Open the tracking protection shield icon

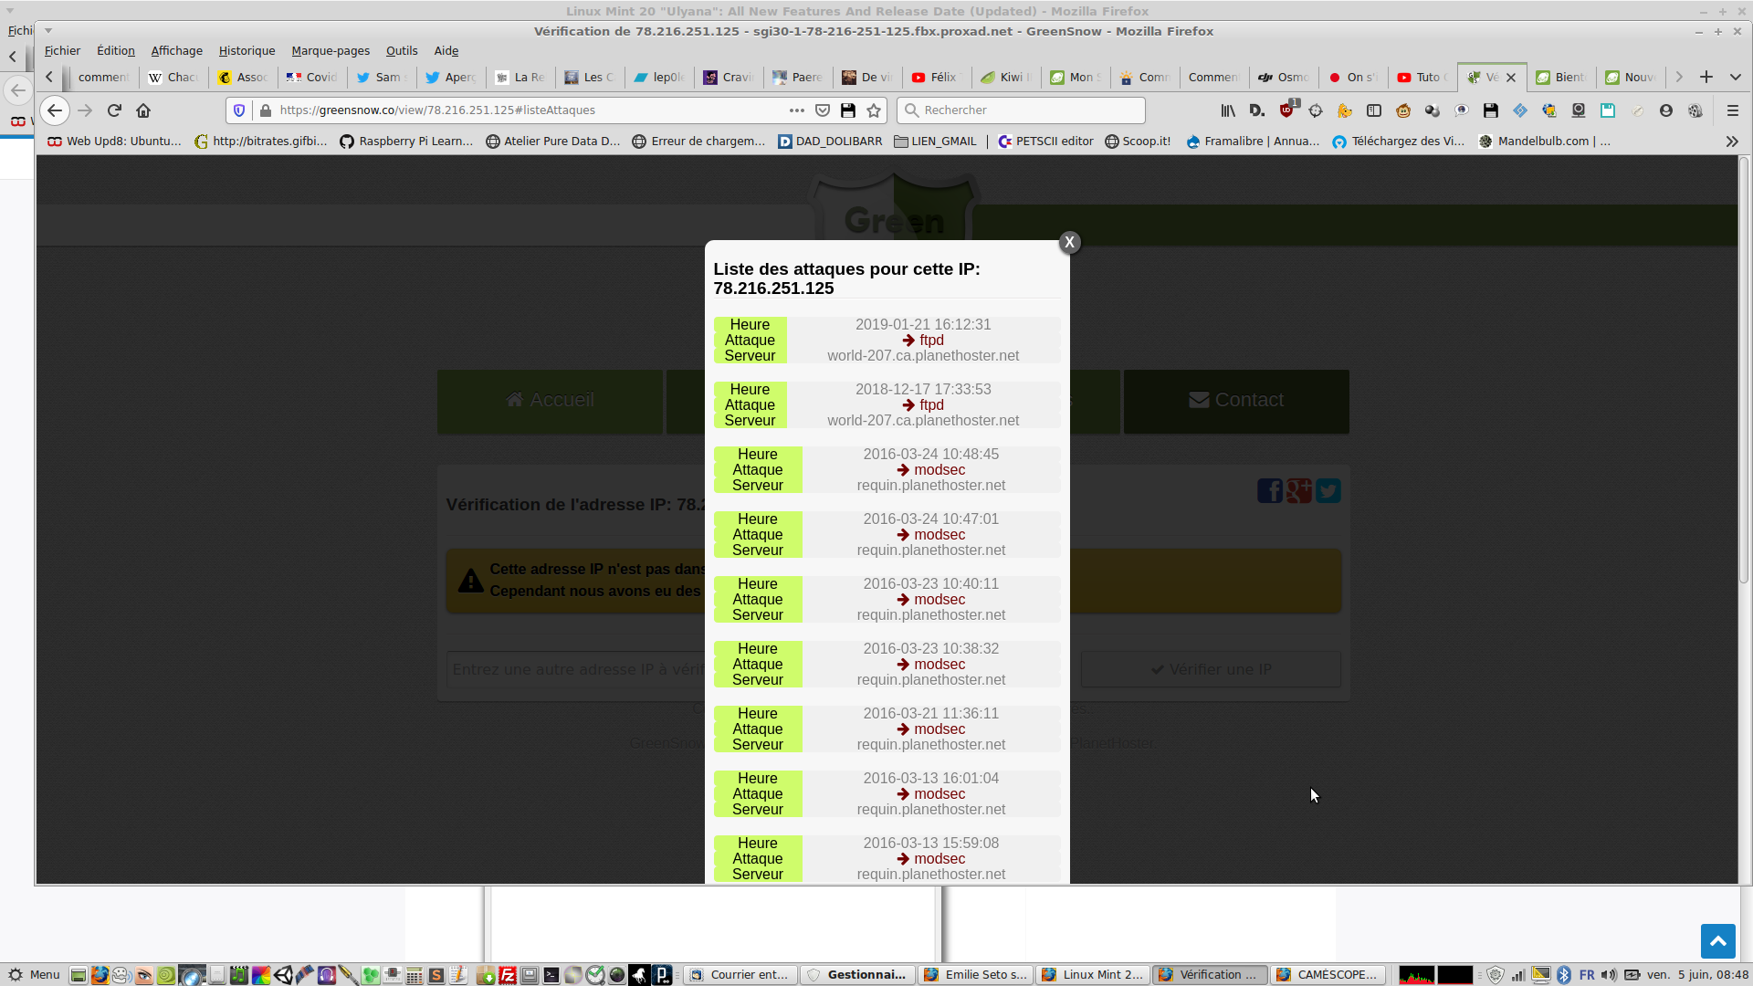pos(239,110)
